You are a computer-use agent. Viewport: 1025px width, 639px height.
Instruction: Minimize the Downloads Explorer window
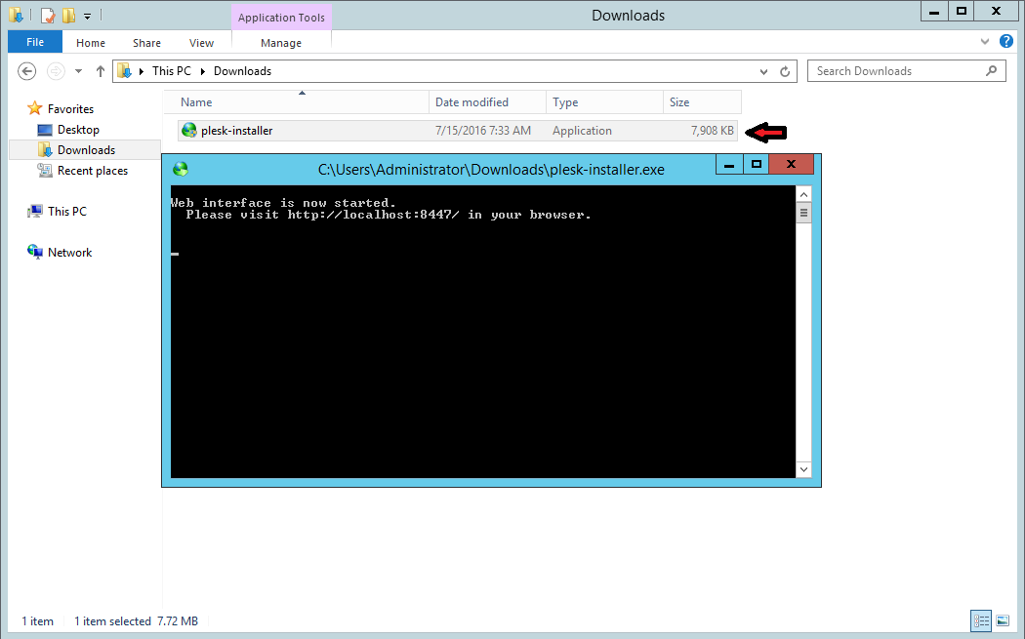(935, 11)
